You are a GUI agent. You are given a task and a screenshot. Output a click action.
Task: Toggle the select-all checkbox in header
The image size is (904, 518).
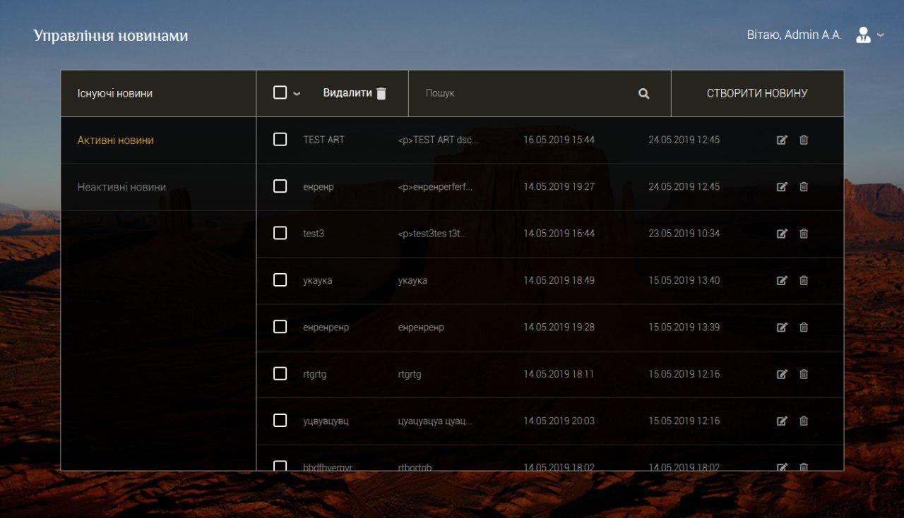280,93
